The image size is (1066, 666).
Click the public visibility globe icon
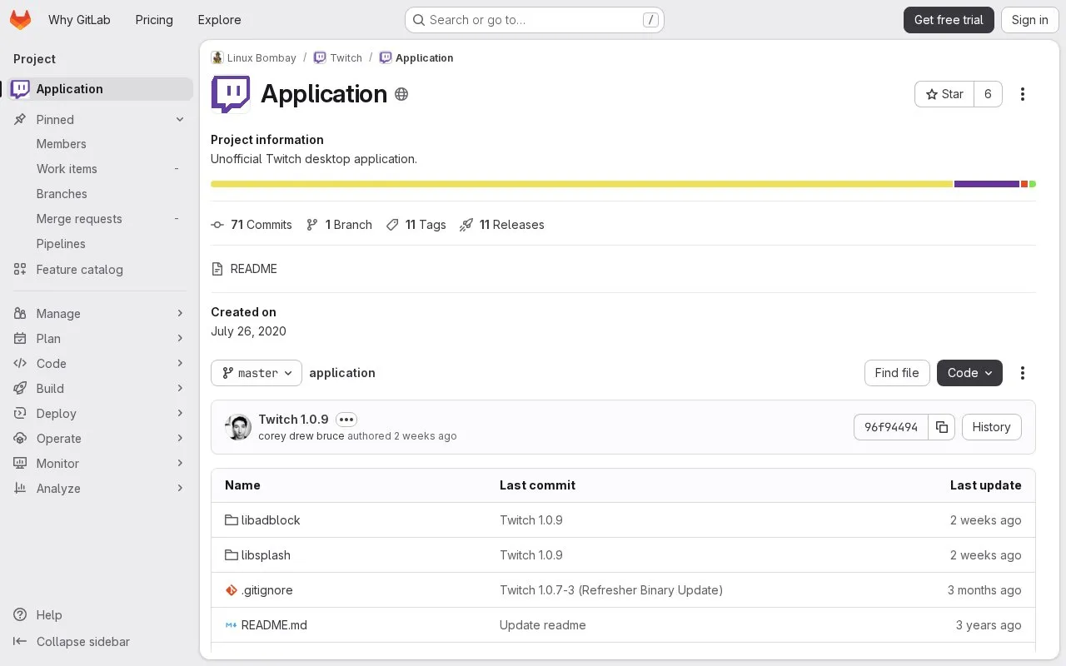401,94
